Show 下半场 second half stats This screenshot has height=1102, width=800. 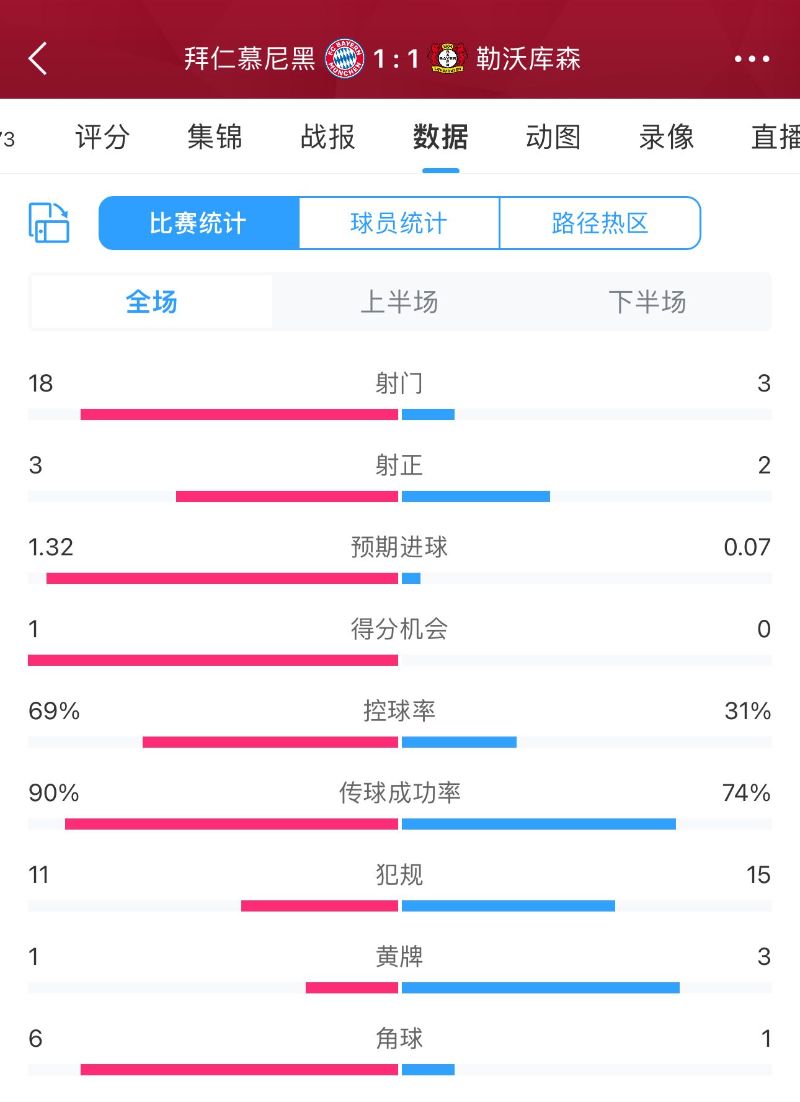tap(647, 302)
